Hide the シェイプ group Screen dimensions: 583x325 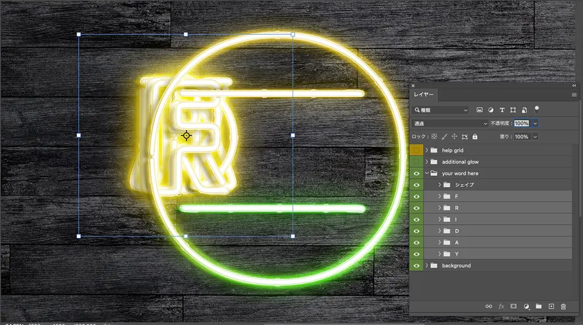pos(416,185)
